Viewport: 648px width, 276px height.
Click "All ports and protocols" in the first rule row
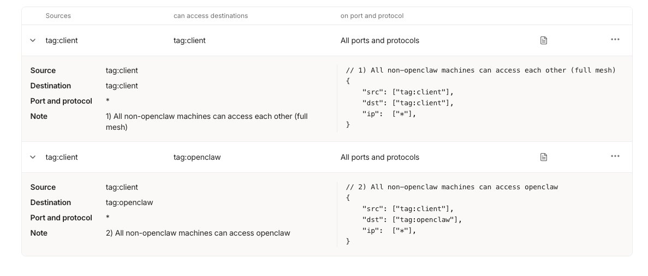coord(379,40)
